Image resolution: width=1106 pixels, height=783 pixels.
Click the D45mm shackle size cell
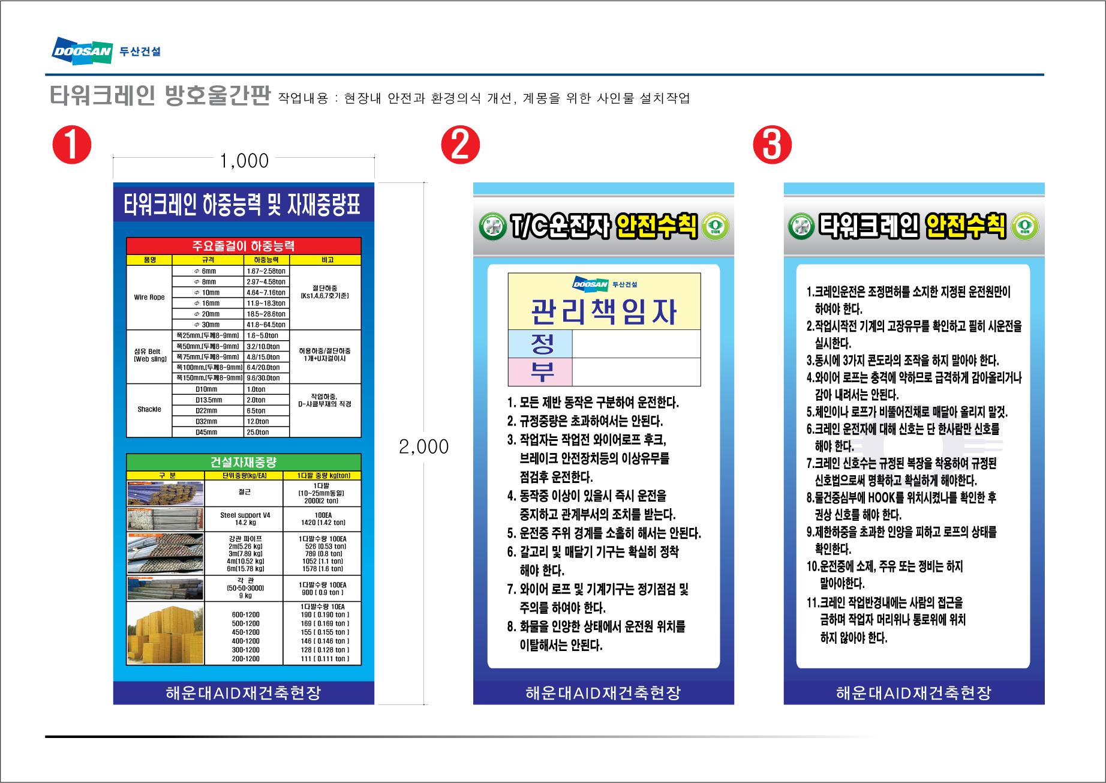208,432
